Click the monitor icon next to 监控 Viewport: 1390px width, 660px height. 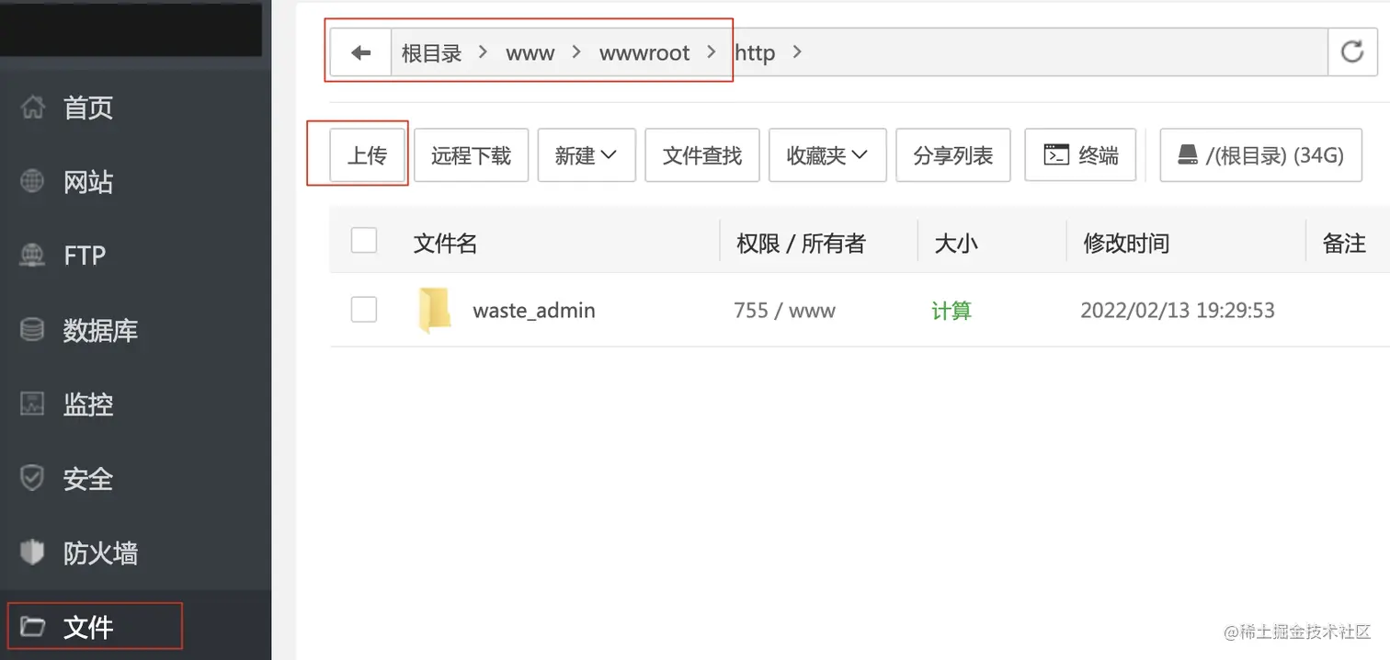(x=32, y=404)
